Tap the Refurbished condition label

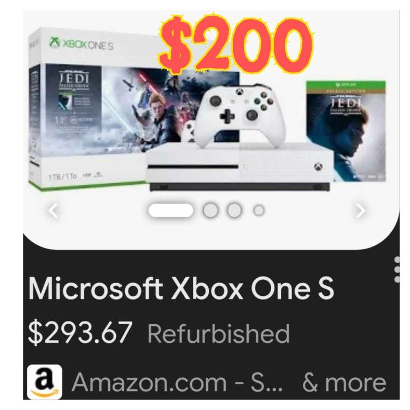point(219,333)
